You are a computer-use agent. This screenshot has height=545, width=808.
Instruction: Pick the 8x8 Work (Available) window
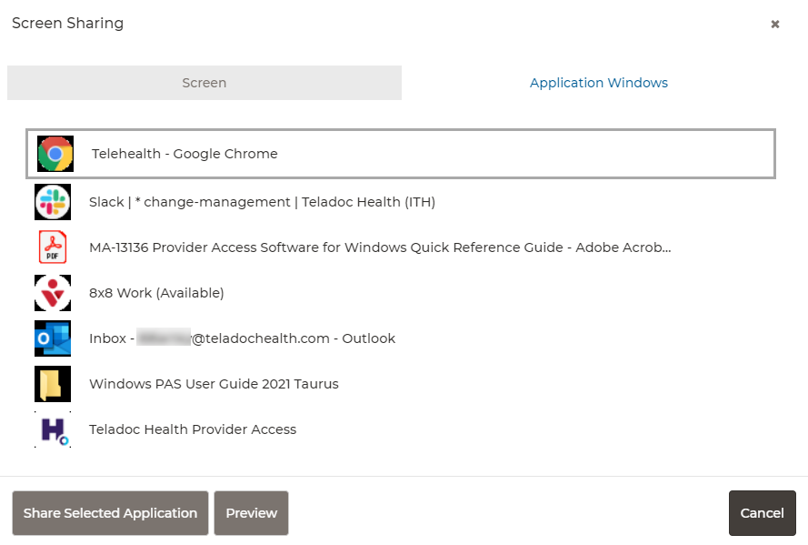[156, 293]
